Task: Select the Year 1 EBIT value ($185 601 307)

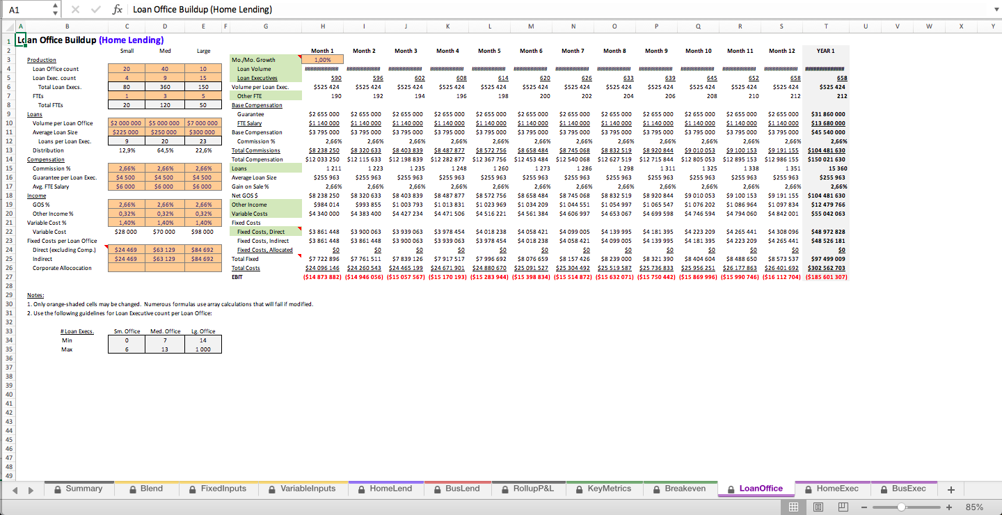Action: point(826,277)
